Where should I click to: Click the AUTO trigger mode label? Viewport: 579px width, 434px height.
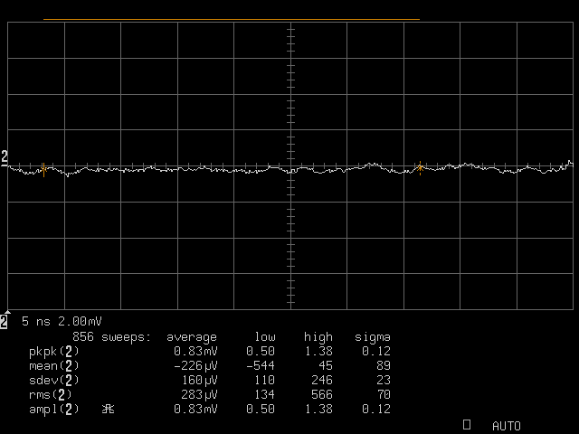coord(507,426)
